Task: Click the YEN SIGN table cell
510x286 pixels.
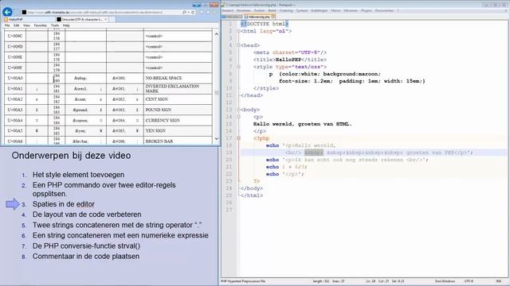Action: pos(178,130)
